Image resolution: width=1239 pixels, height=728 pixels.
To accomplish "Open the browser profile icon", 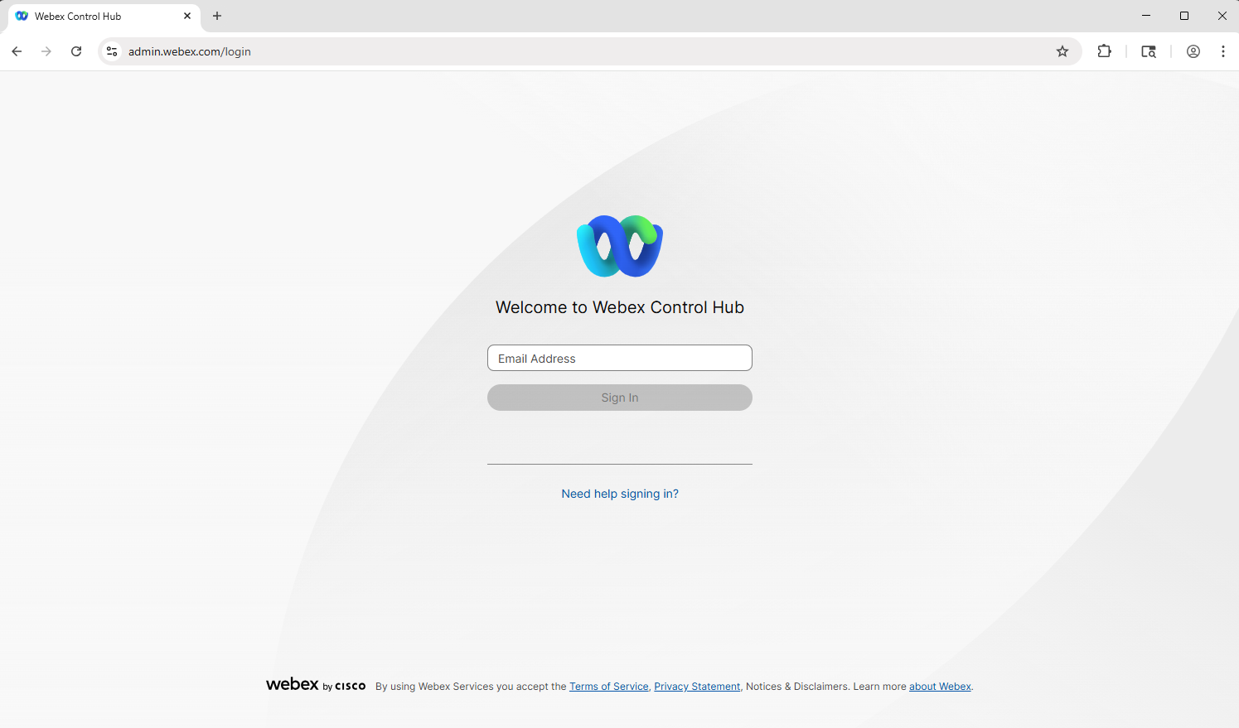I will 1193,51.
